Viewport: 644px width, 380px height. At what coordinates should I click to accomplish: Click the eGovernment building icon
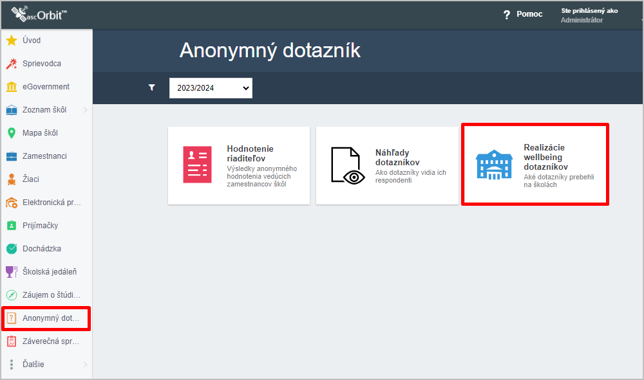click(12, 87)
